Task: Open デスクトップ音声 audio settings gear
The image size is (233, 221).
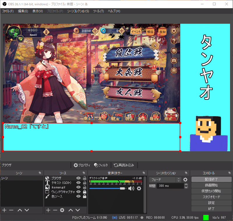Action: (139, 188)
